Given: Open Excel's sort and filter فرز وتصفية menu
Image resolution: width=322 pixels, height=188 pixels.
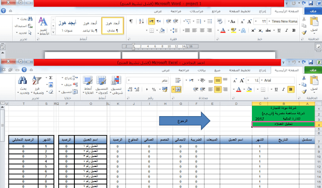Looking at the screenshot, I should (37, 85).
